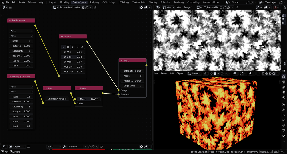The height and width of the screenshot is (154, 287).
Task: Select the L channel in Levels
Action: click(x=63, y=47)
